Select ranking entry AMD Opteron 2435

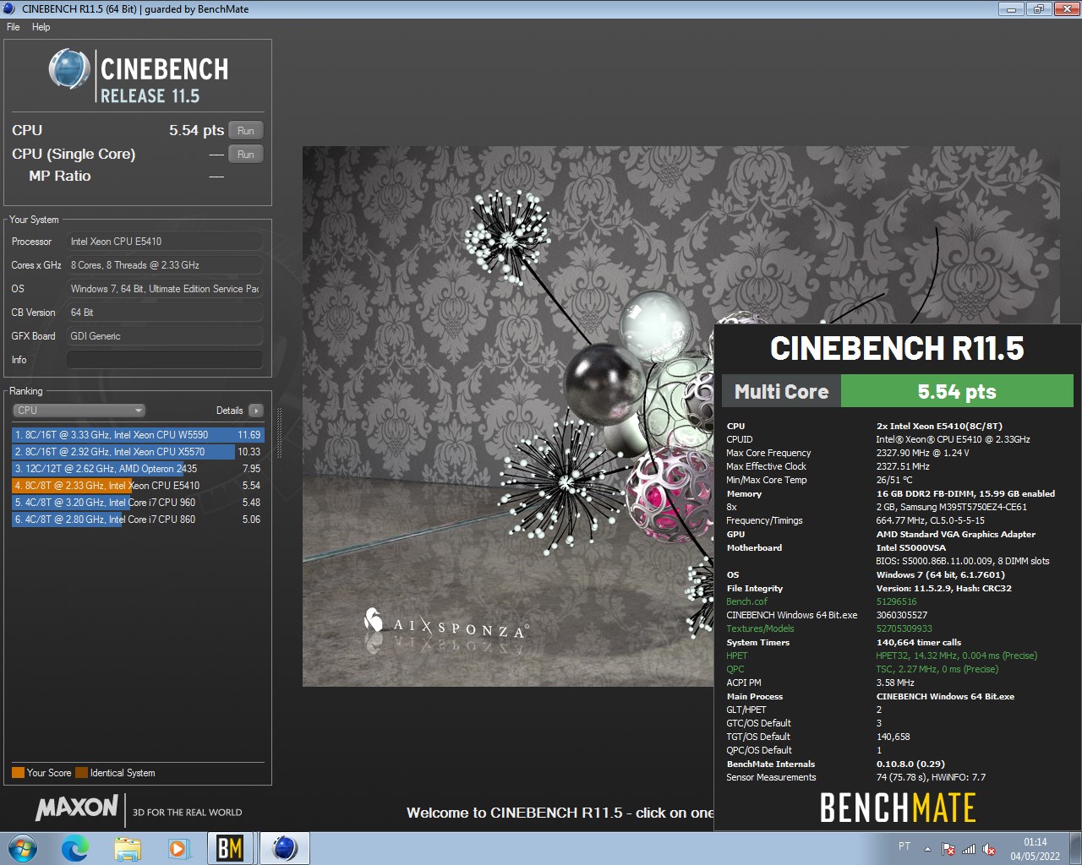click(x=138, y=469)
